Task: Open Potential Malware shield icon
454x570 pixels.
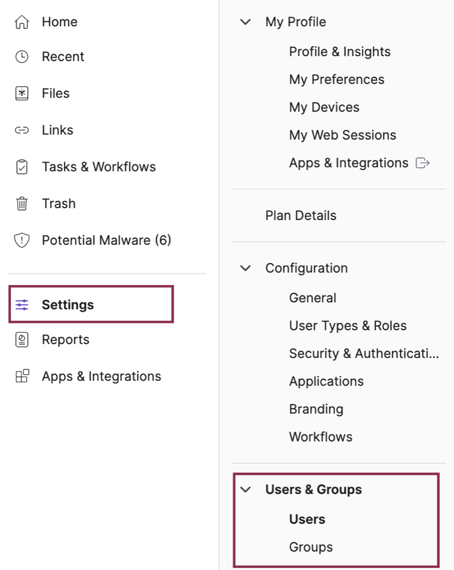Action: tap(22, 240)
